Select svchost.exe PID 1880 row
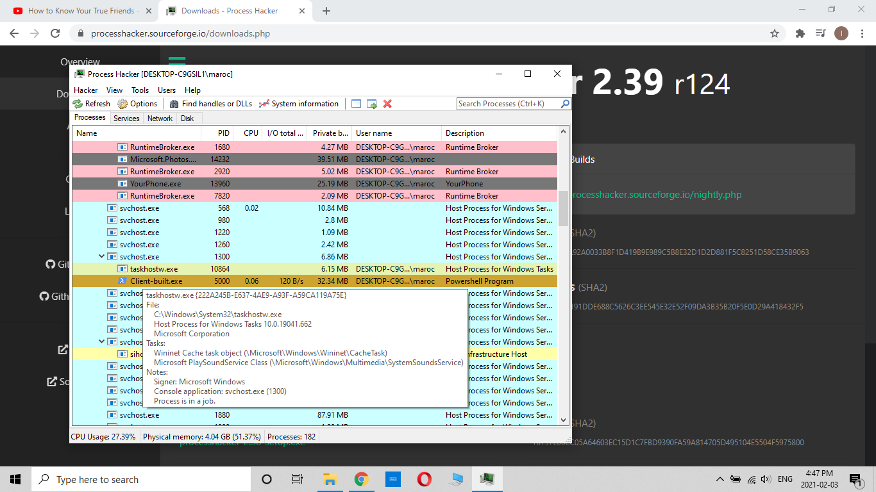 (314, 415)
